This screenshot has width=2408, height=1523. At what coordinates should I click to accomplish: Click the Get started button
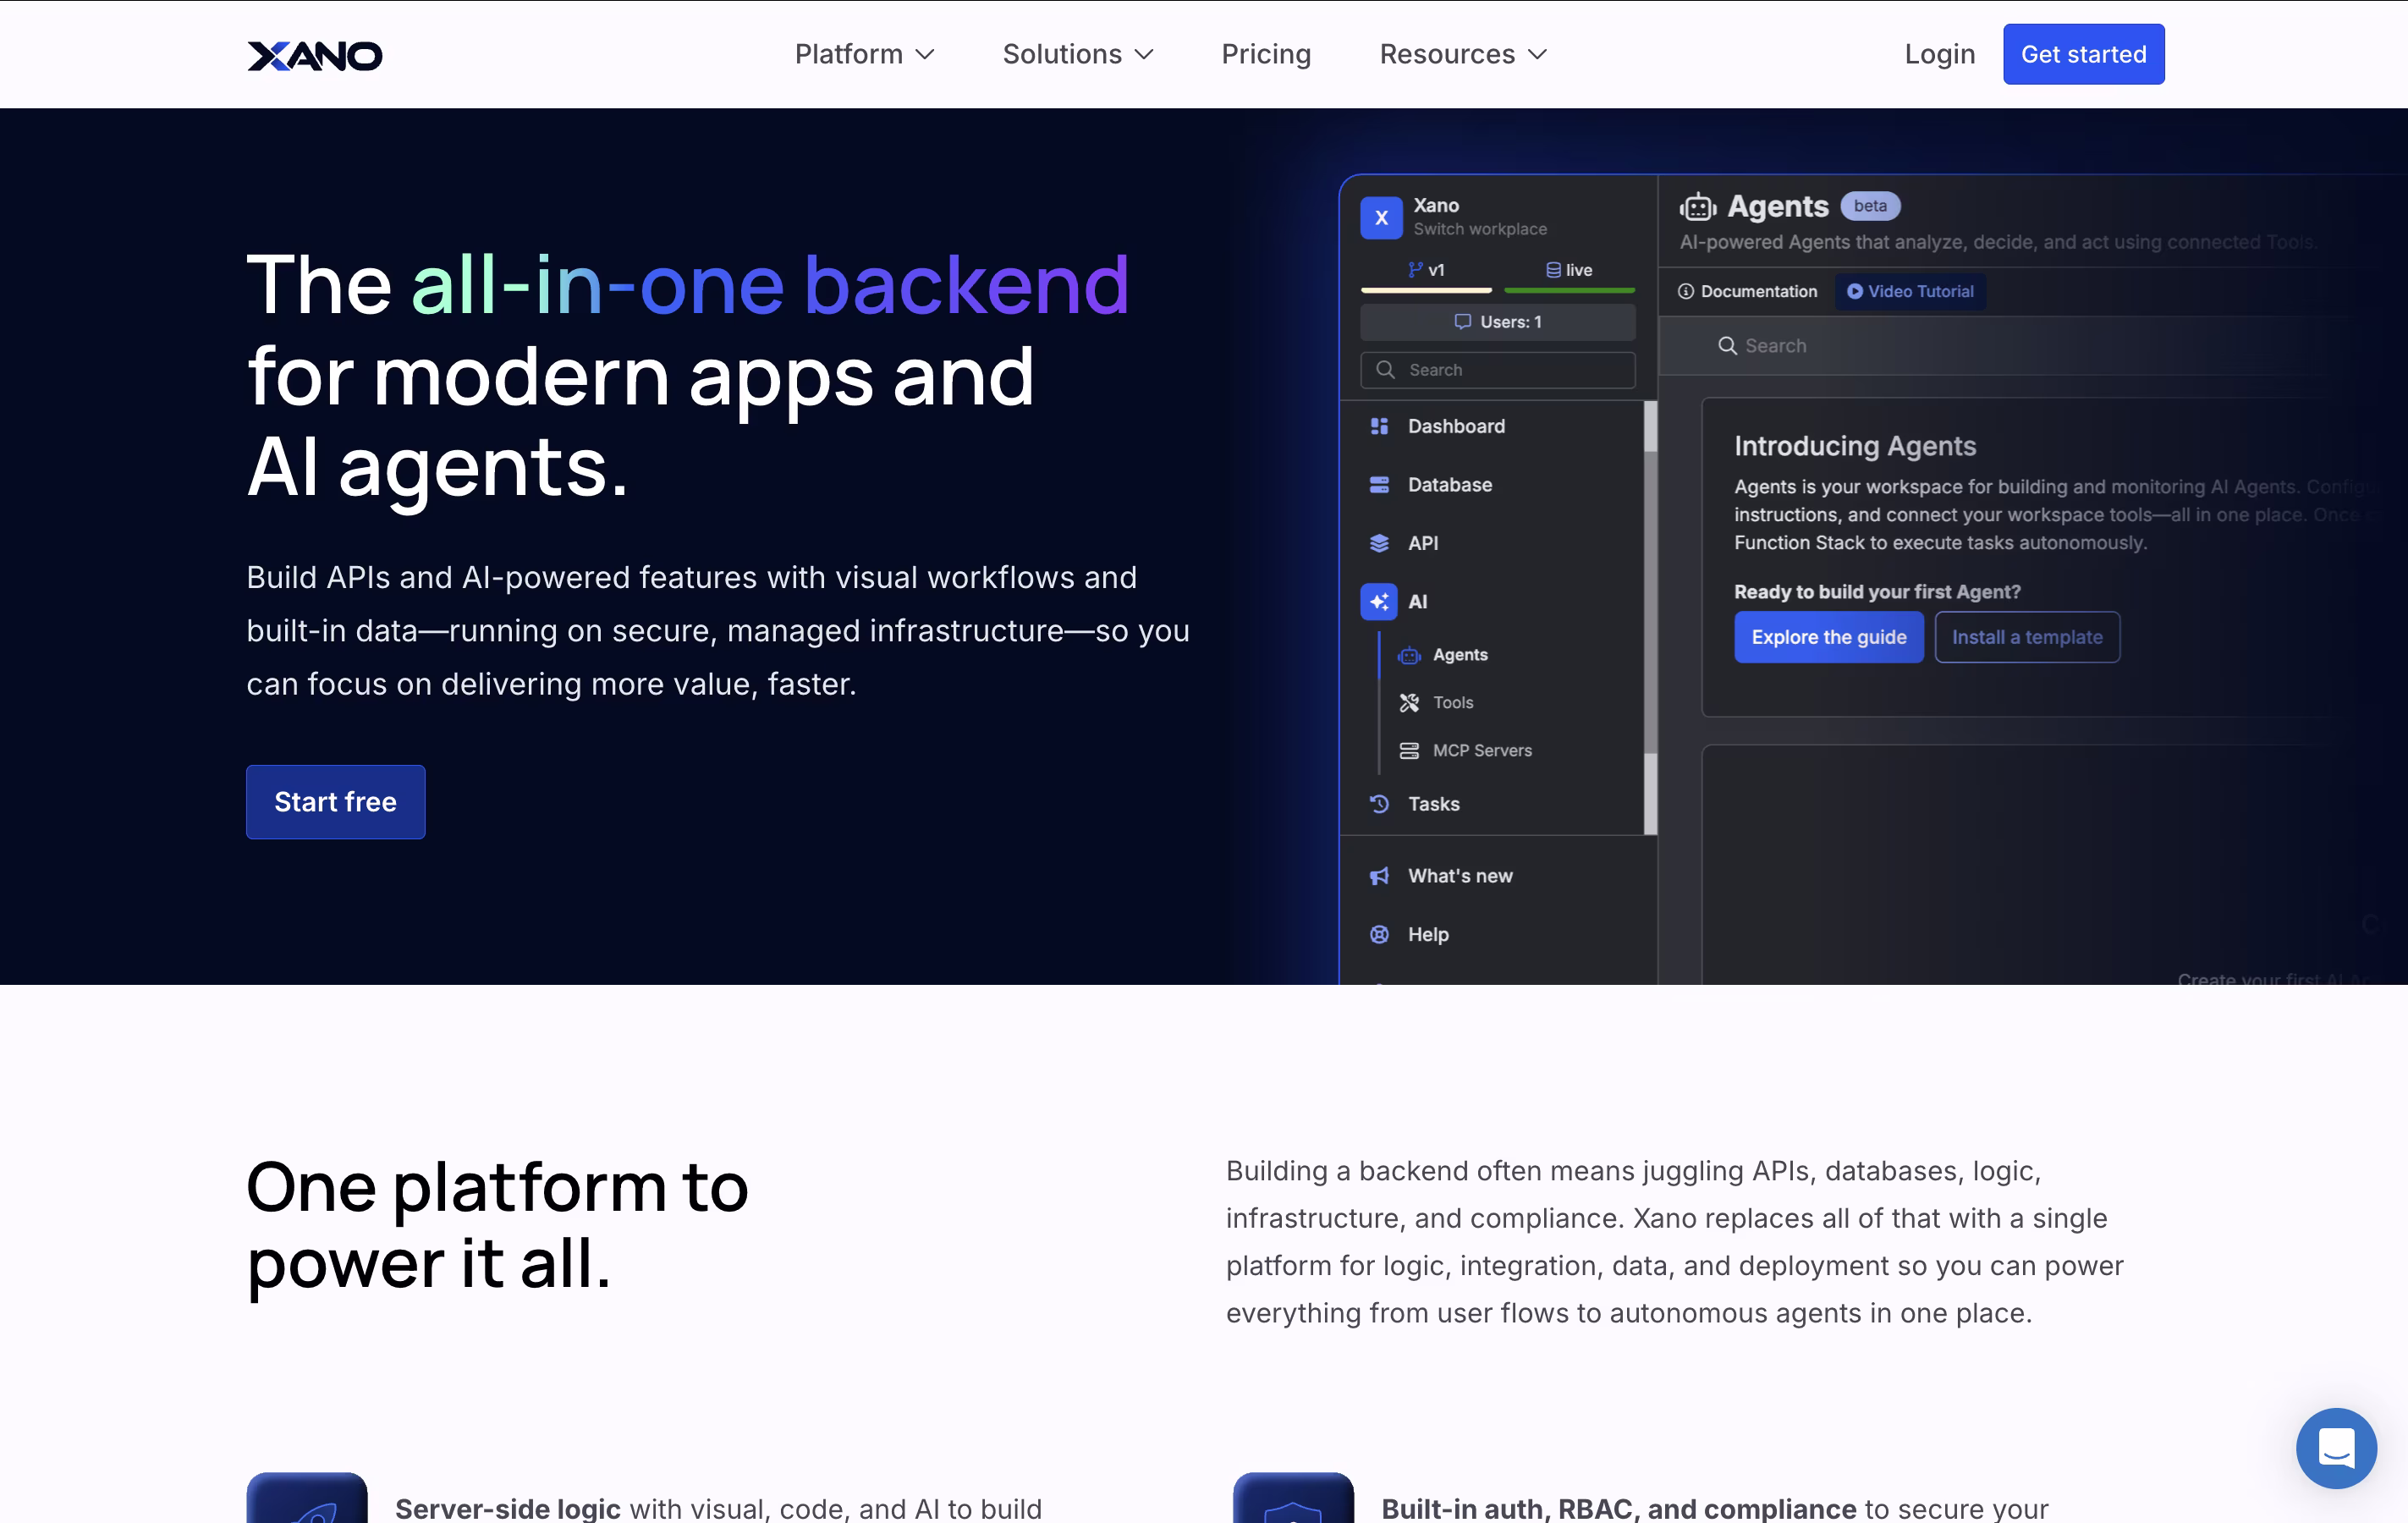pos(2083,54)
